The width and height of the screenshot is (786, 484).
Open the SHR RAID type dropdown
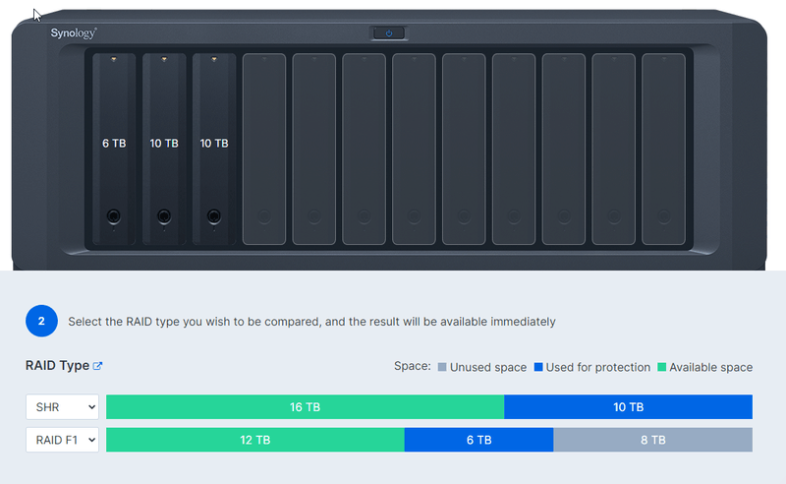(62, 406)
